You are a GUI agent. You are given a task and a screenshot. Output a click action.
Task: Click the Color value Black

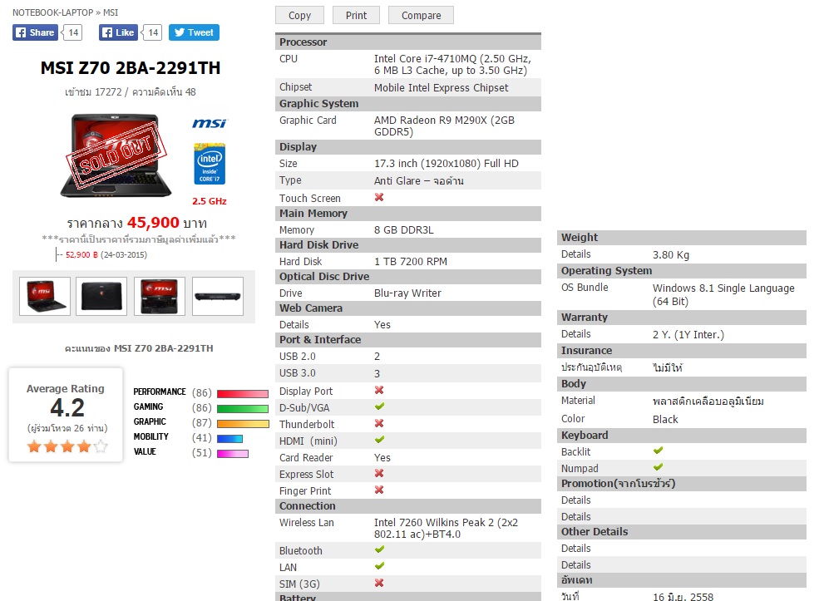[665, 419]
